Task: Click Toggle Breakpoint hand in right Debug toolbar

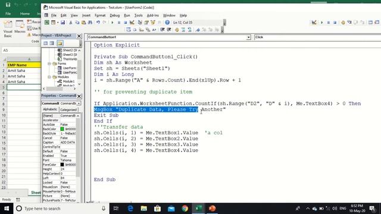Action: coord(343,23)
